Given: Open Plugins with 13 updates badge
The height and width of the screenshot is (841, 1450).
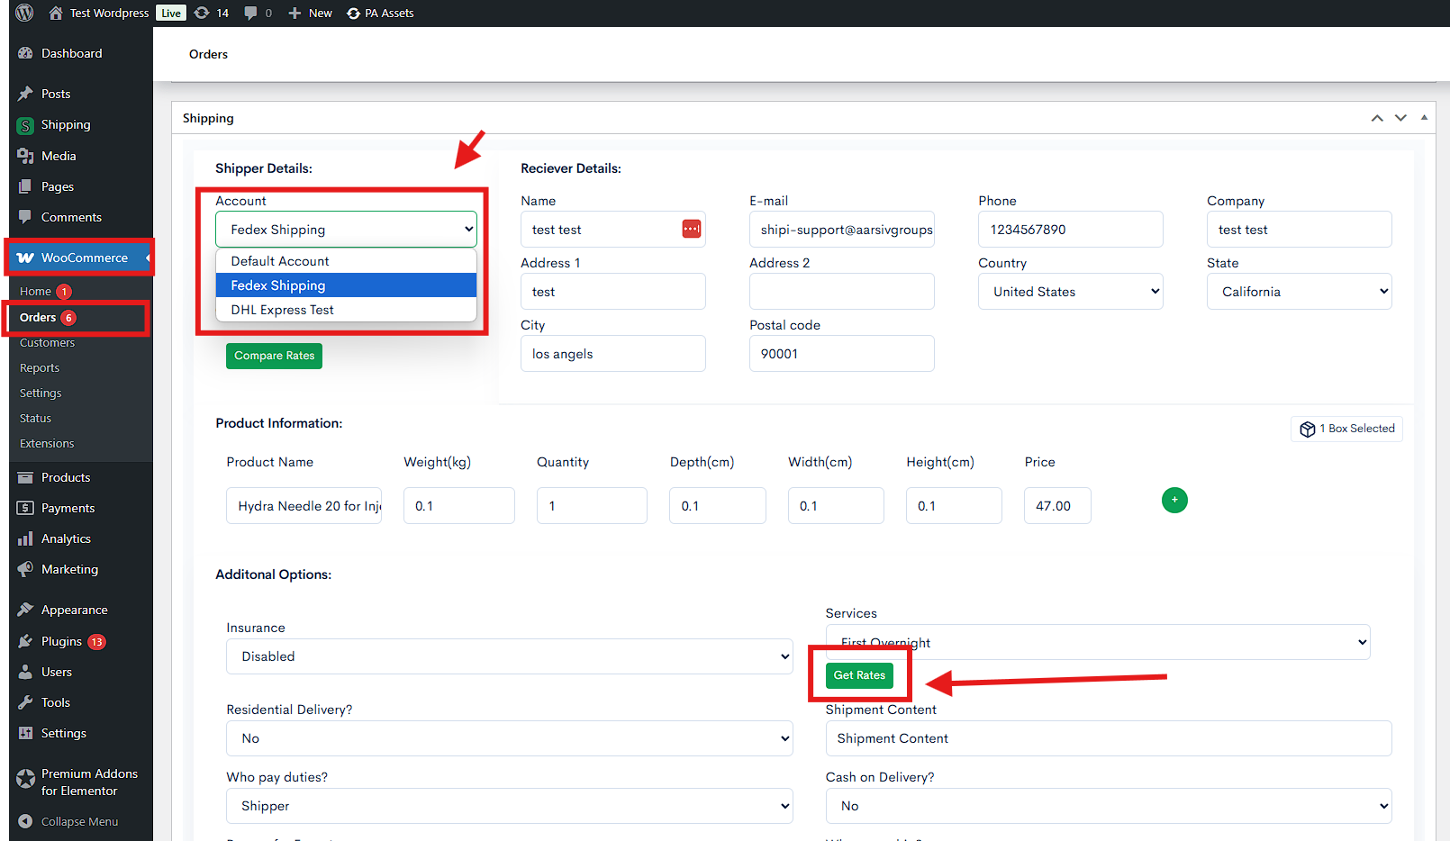Looking at the screenshot, I should [61, 641].
